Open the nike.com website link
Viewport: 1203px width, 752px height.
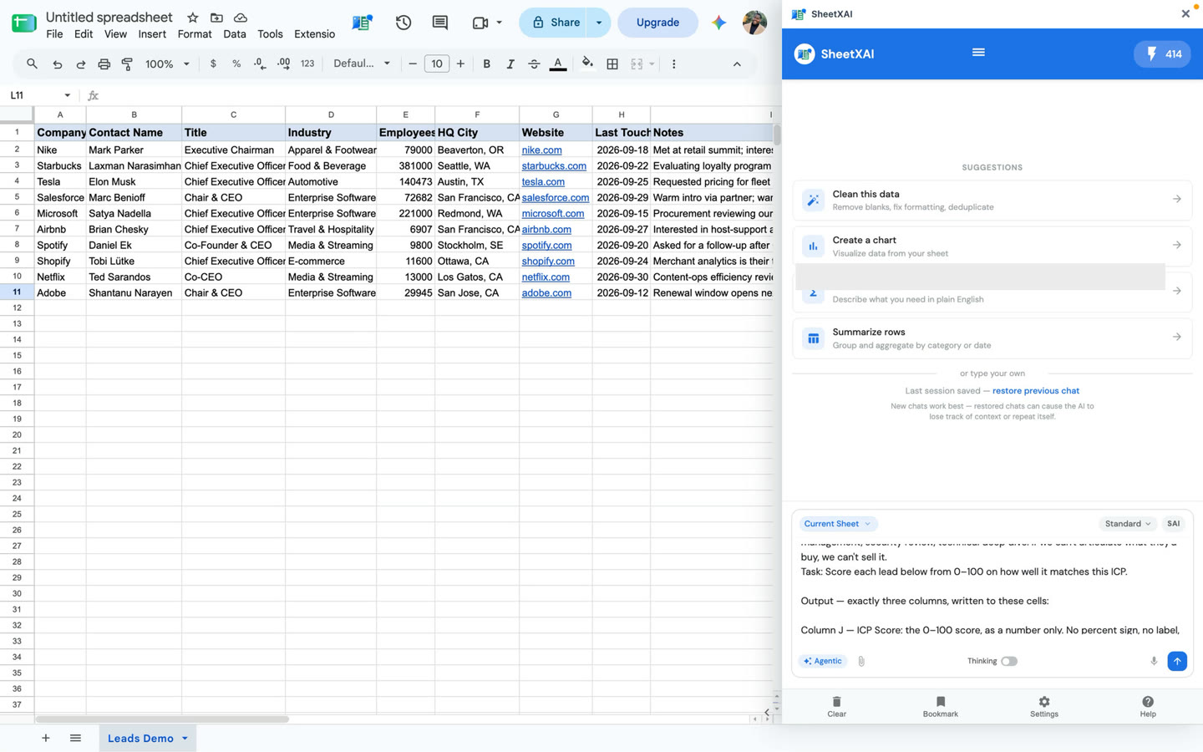pos(541,150)
